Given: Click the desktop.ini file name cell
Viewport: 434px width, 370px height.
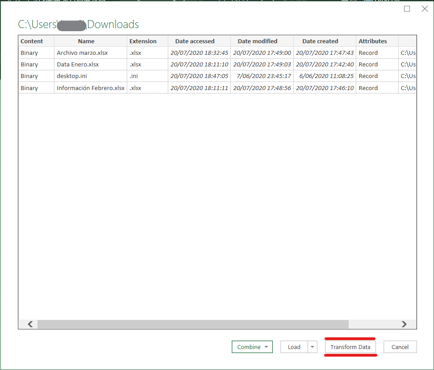Looking at the screenshot, I should click(x=71, y=76).
